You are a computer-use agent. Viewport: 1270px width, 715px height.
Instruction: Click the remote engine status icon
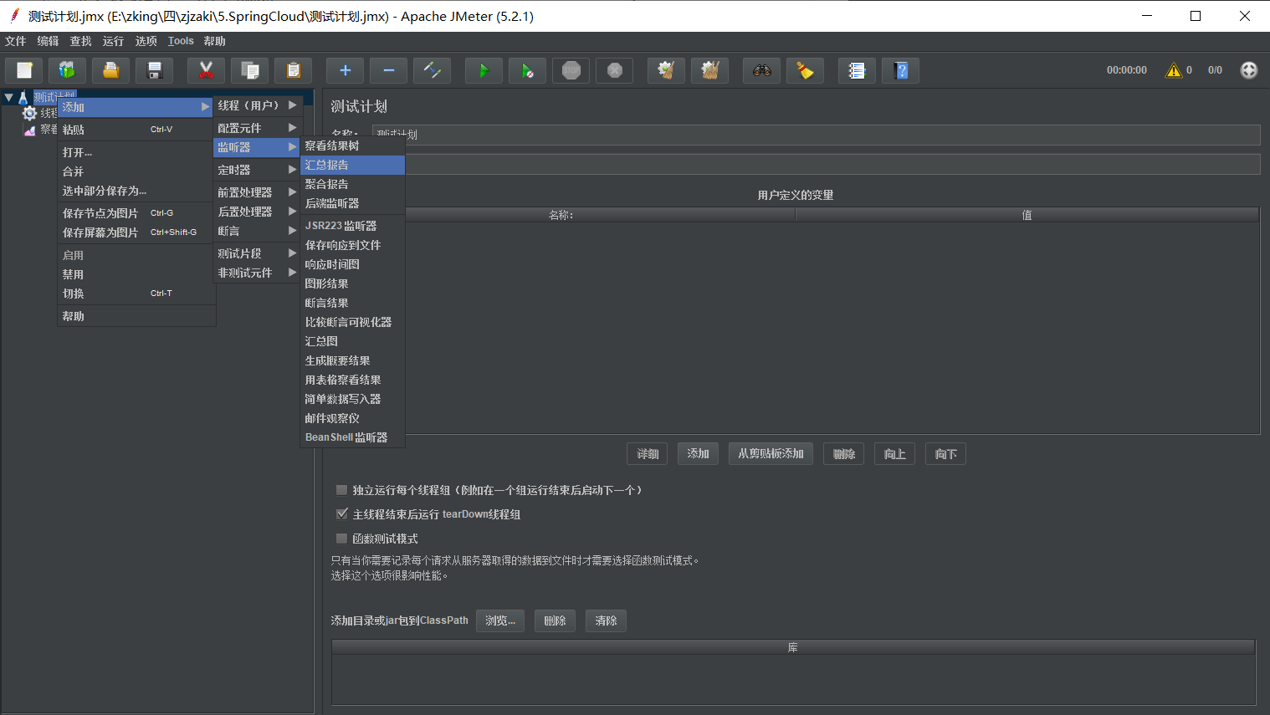pyautogui.click(x=1248, y=70)
